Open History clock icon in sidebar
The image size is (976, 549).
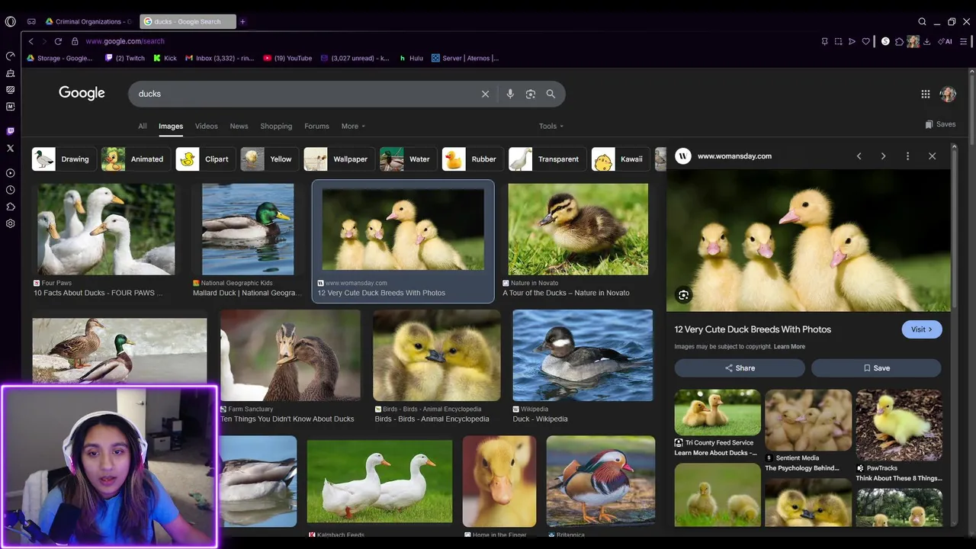(11, 190)
